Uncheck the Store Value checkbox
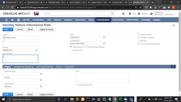The height and width of the screenshot is (102, 181). tap(71, 47)
